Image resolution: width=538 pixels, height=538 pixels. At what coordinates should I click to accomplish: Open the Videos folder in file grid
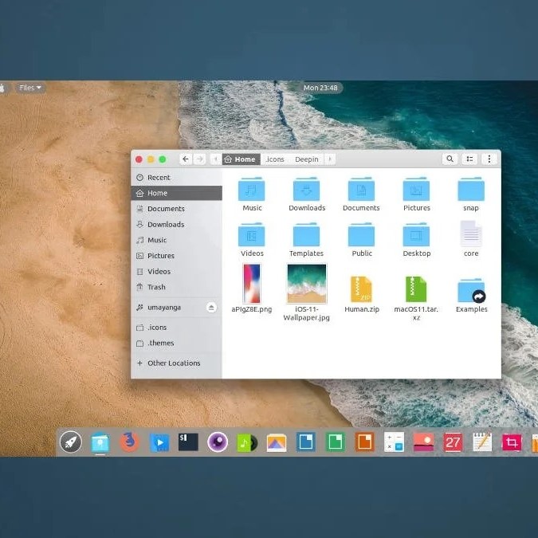click(252, 234)
